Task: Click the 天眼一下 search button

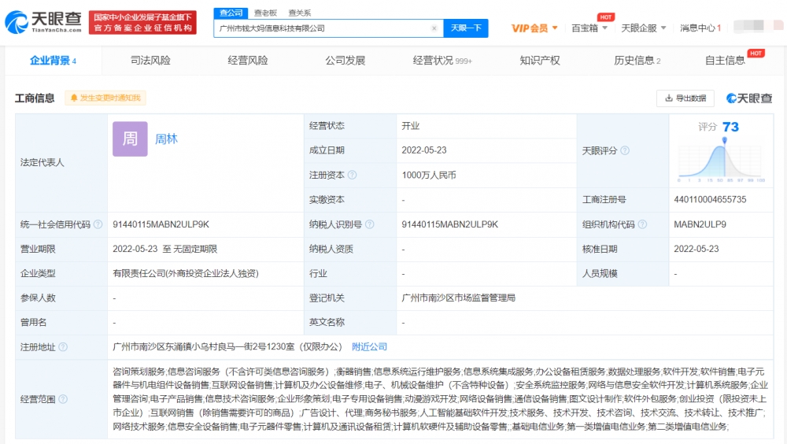Action: pyautogui.click(x=466, y=28)
